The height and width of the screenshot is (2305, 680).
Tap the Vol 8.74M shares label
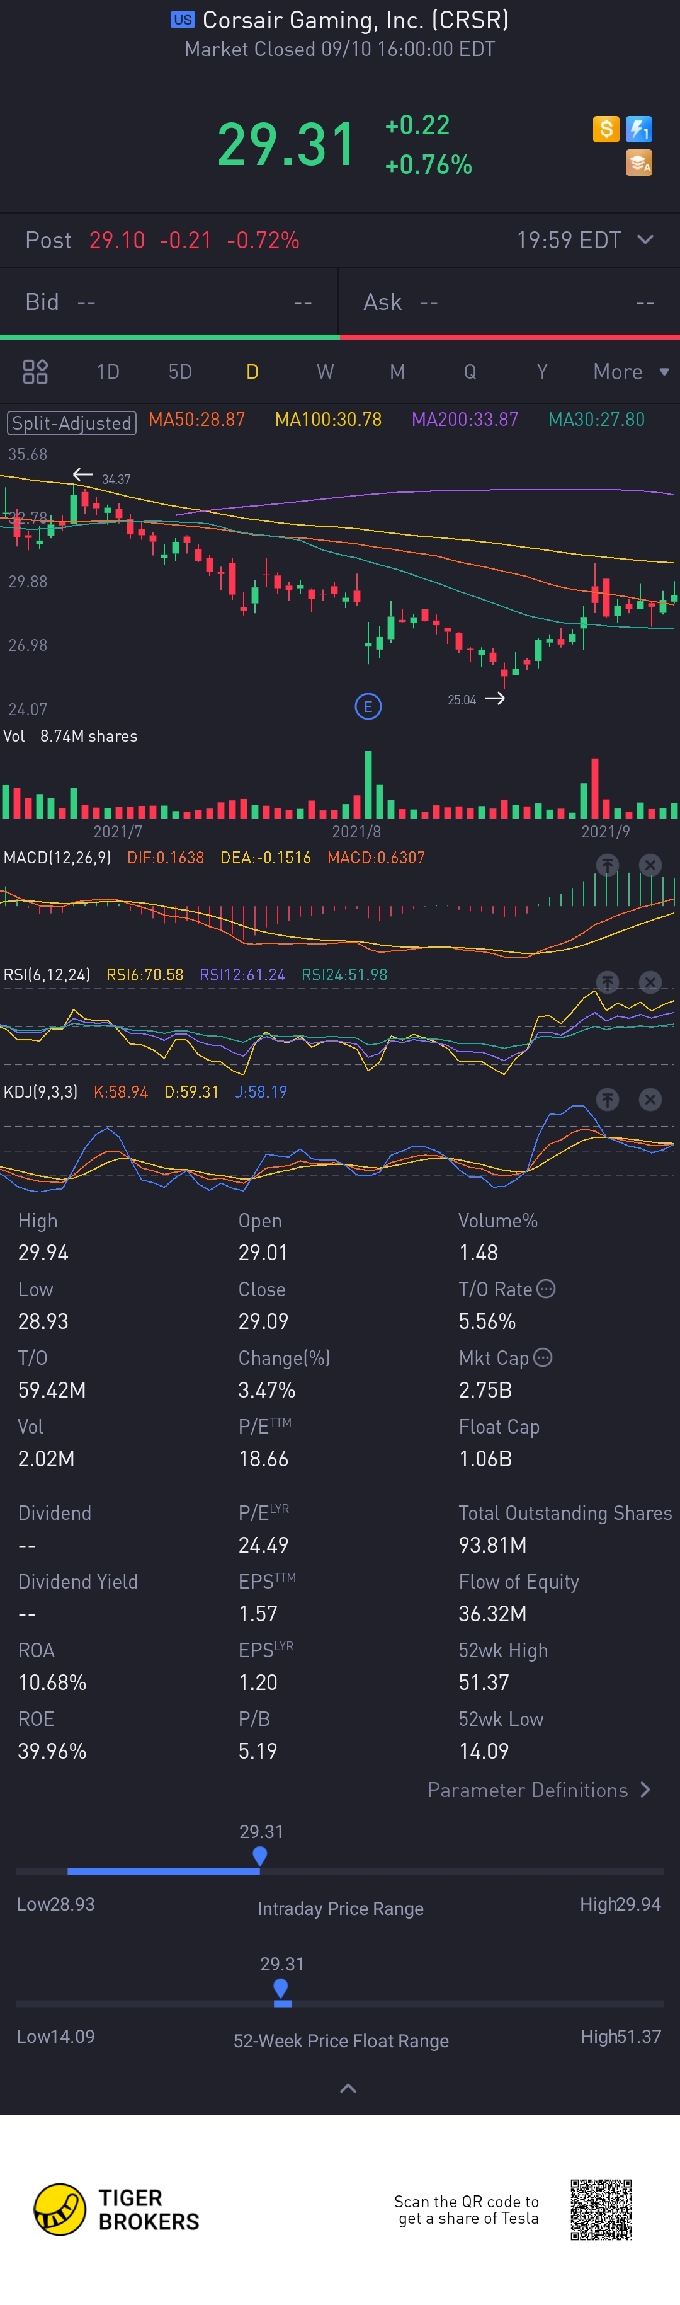tap(71, 735)
